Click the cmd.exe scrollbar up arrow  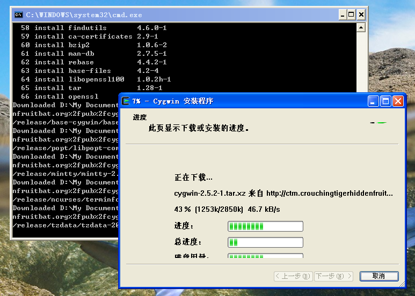(x=361, y=27)
